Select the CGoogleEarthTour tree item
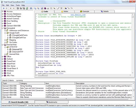The width and height of the screenshot is (136, 108). click(19, 38)
